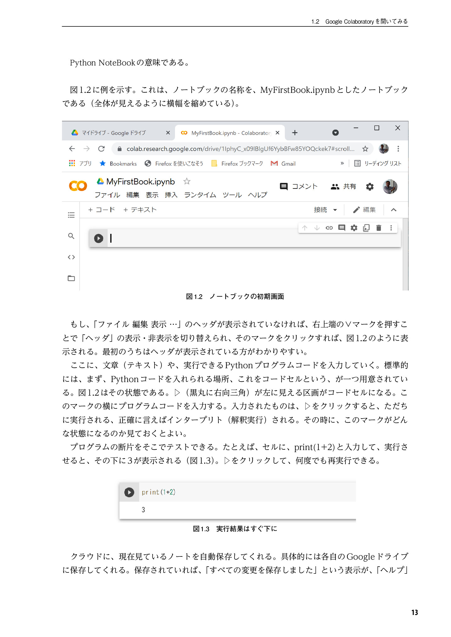The width and height of the screenshot is (451, 637).
Task: Open the Firefox を使いこなそう bookmark
Action: [x=174, y=163]
